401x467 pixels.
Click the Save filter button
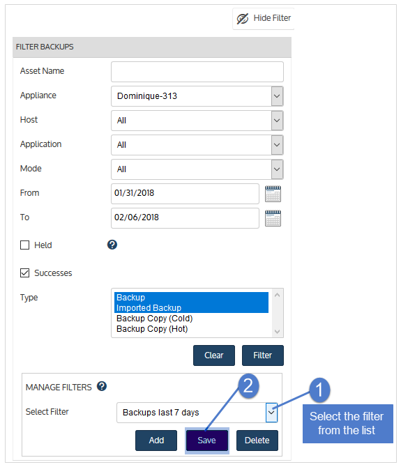(206, 441)
